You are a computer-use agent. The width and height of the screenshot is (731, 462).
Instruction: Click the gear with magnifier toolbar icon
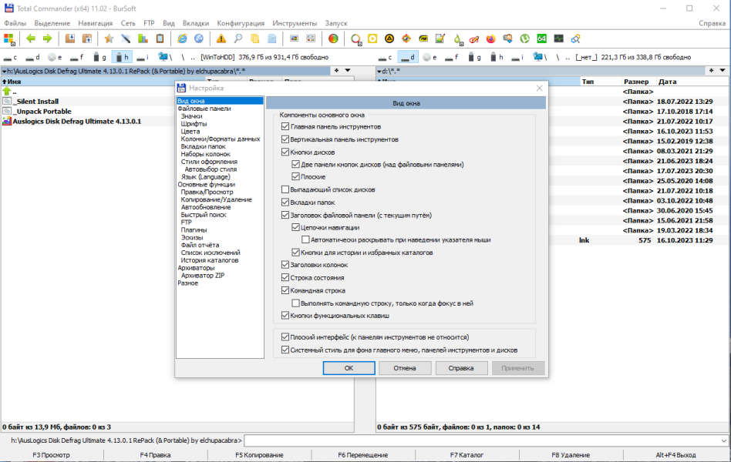point(576,38)
